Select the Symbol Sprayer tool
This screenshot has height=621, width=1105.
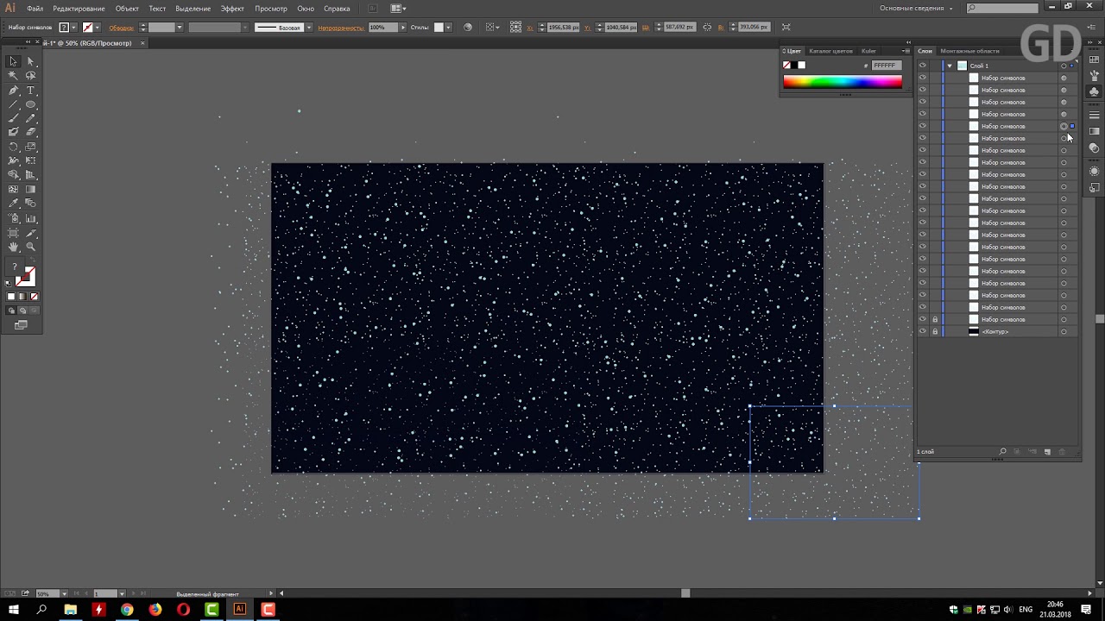pos(14,218)
